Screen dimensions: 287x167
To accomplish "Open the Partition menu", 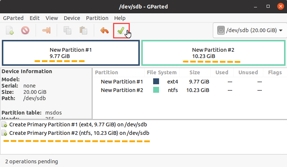I will pyautogui.click(x=97, y=18).
